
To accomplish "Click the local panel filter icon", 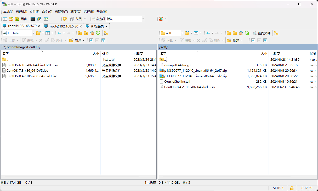I will pos(48,33).
